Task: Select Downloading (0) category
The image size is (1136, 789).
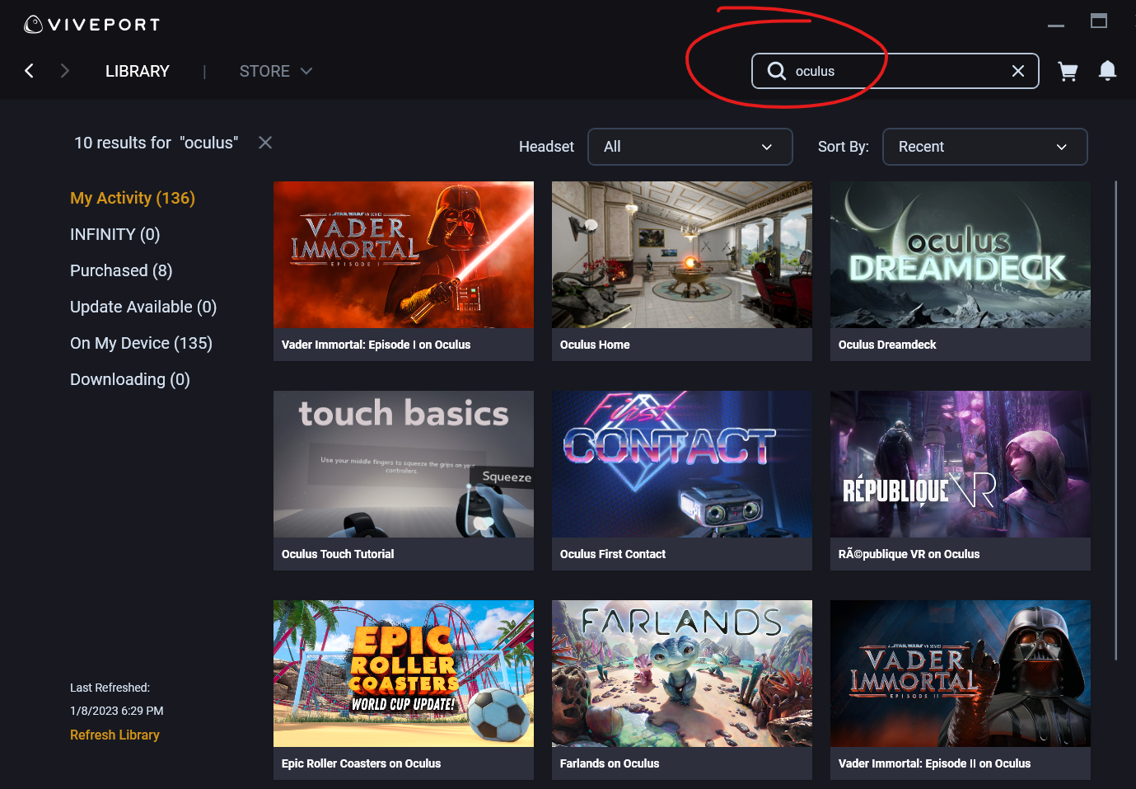Action: 130,379
